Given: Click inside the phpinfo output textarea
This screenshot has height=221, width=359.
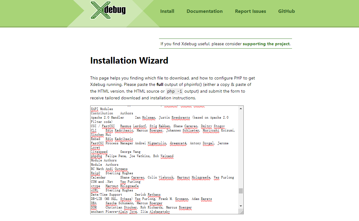Looking at the screenshot, I should (x=165, y=160).
